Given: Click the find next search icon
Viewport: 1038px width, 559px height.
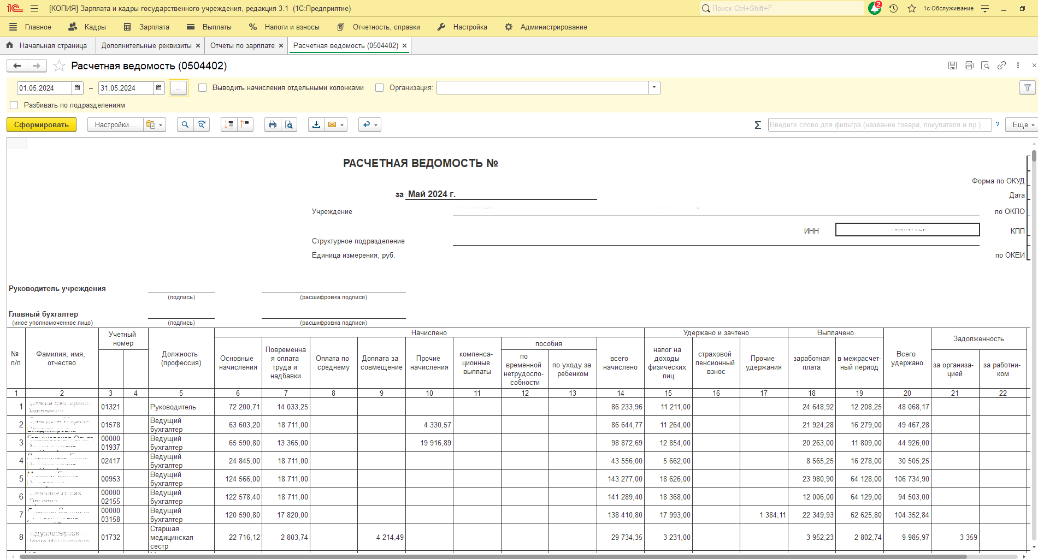Looking at the screenshot, I should coord(202,124).
